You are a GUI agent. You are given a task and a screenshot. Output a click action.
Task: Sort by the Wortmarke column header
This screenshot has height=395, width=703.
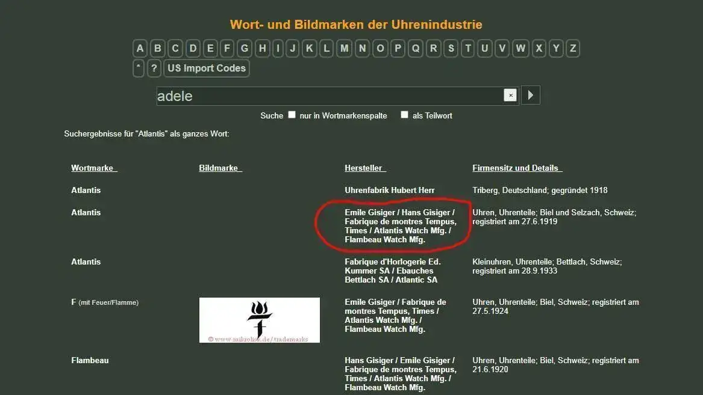tap(94, 168)
